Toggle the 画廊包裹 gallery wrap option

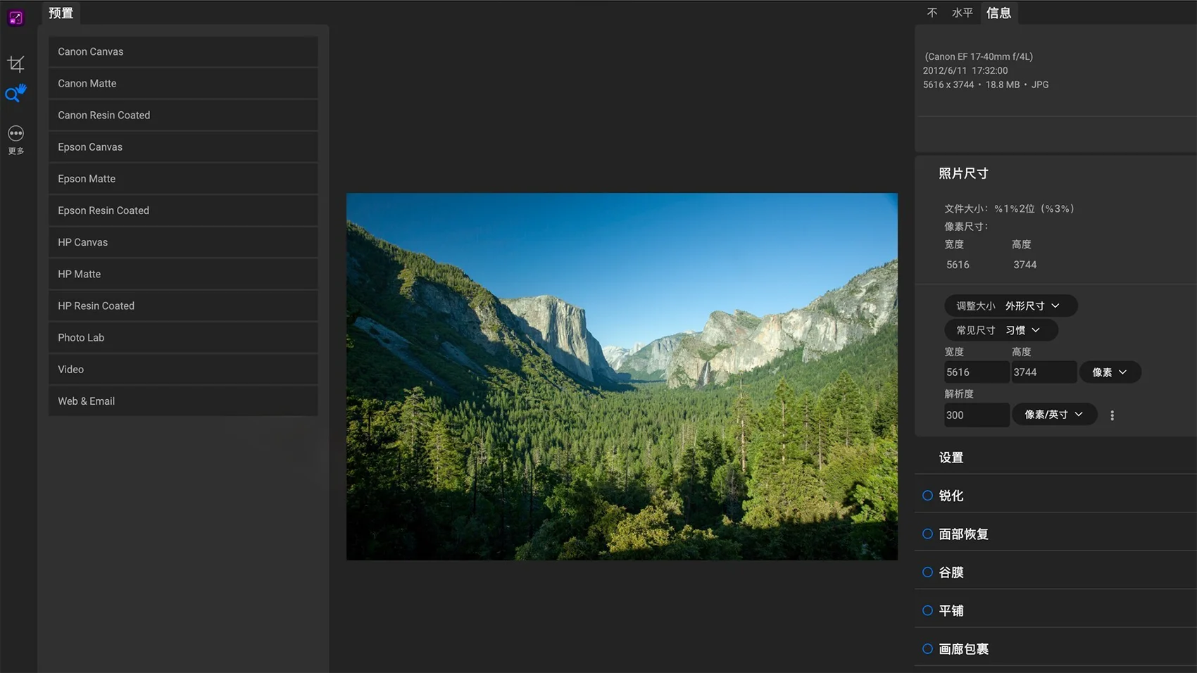927,649
